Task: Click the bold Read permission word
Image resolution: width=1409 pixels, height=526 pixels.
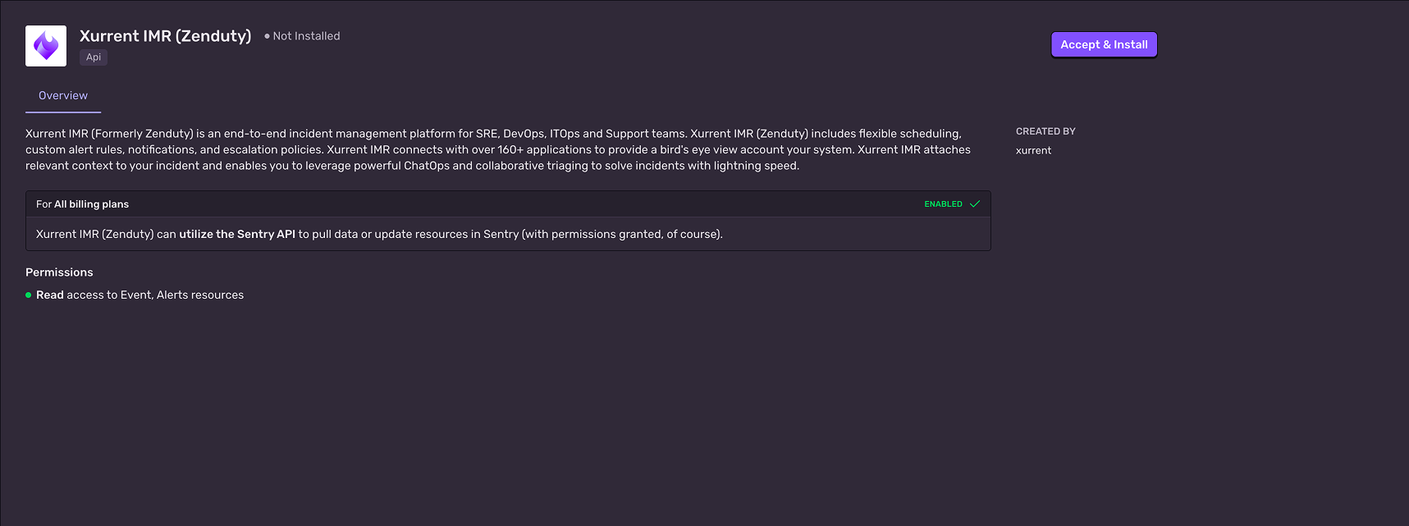Action: click(x=50, y=295)
